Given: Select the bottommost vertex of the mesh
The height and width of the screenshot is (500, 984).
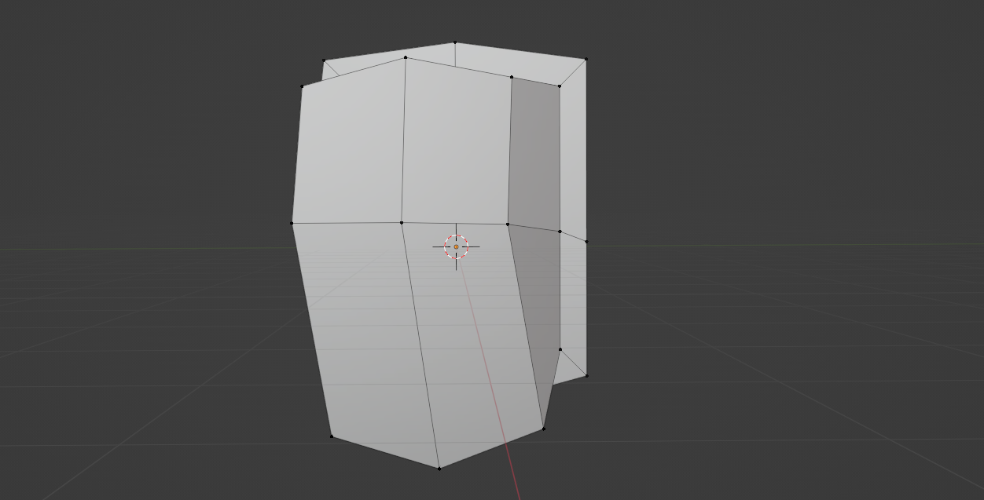Looking at the screenshot, I should click(x=439, y=469).
